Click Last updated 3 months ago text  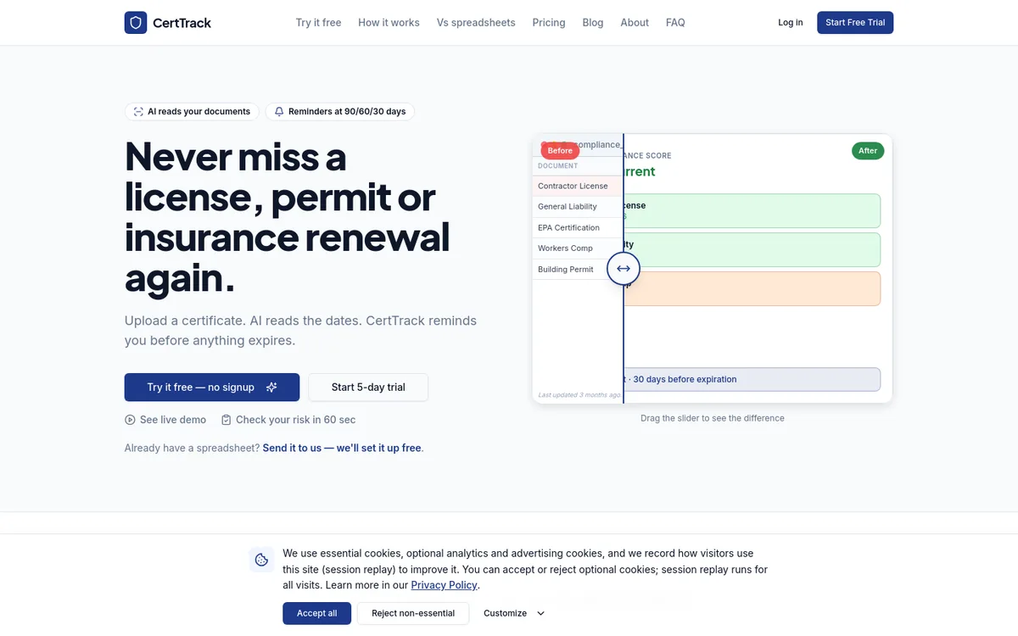click(x=579, y=395)
